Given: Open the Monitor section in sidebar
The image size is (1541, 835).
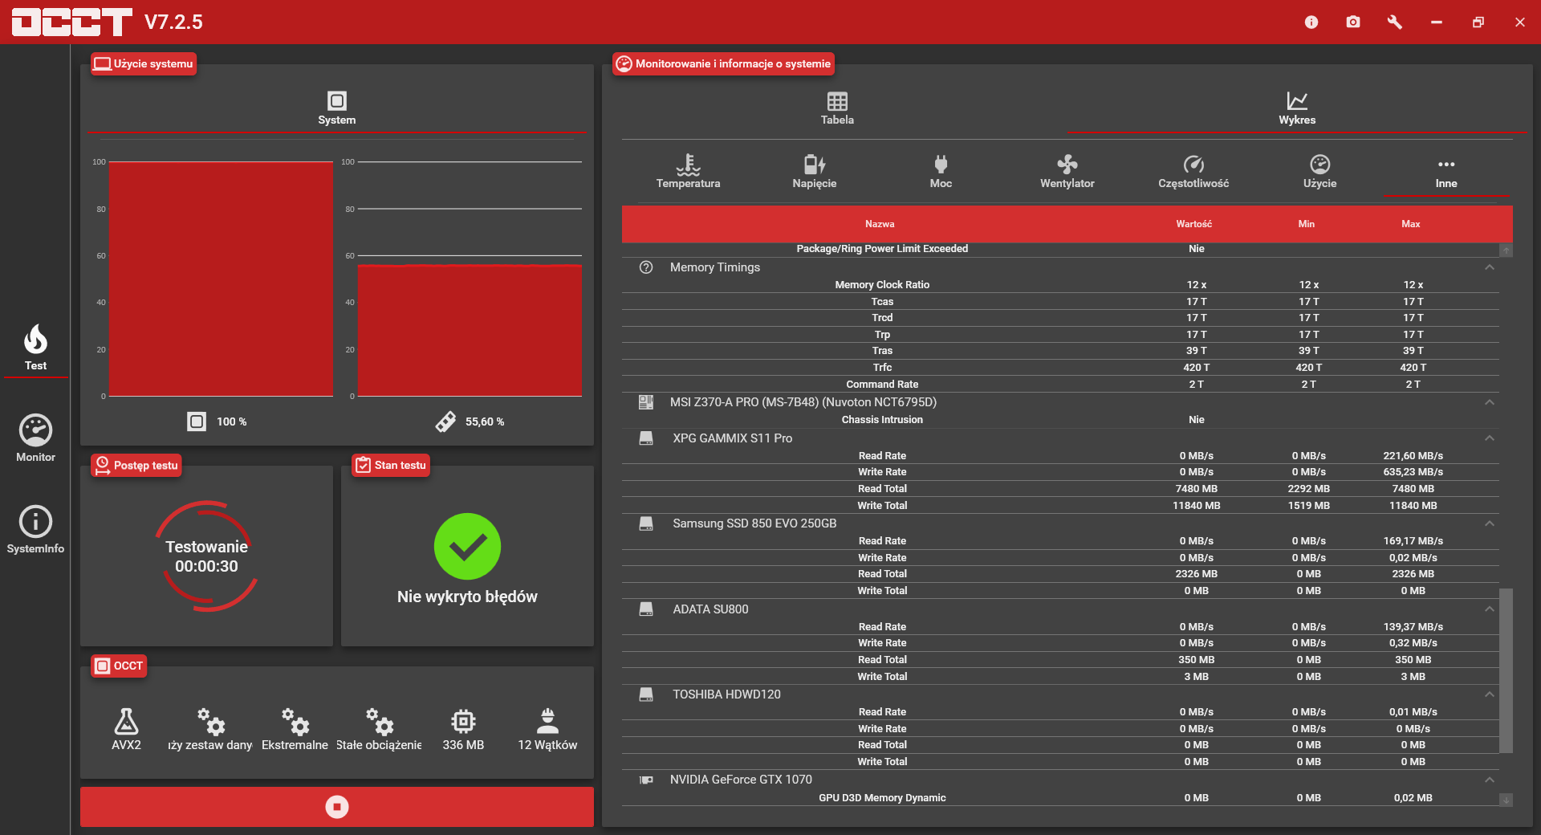Looking at the screenshot, I should [35, 438].
